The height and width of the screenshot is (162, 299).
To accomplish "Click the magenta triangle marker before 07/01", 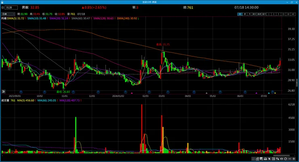I will tap(257, 93).
